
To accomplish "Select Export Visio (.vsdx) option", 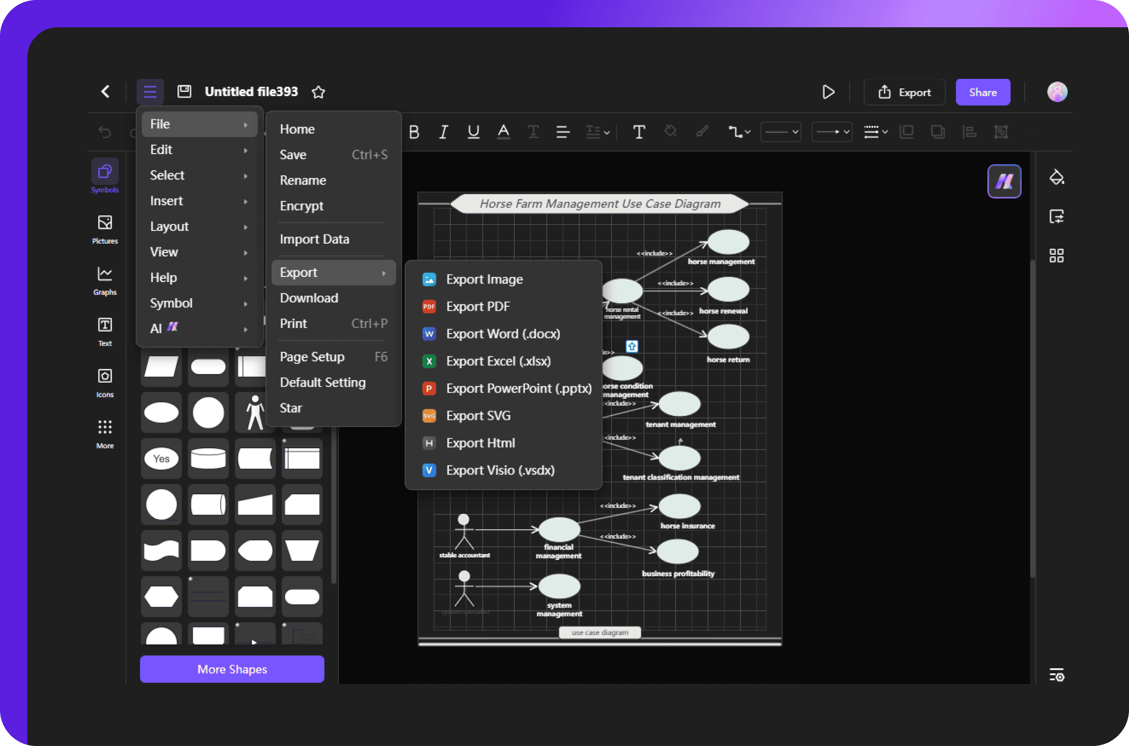I will point(503,471).
